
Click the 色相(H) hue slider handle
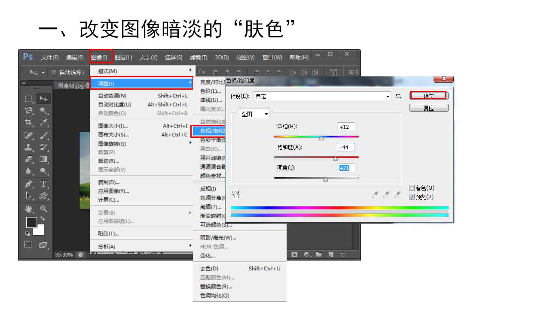click(x=321, y=138)
